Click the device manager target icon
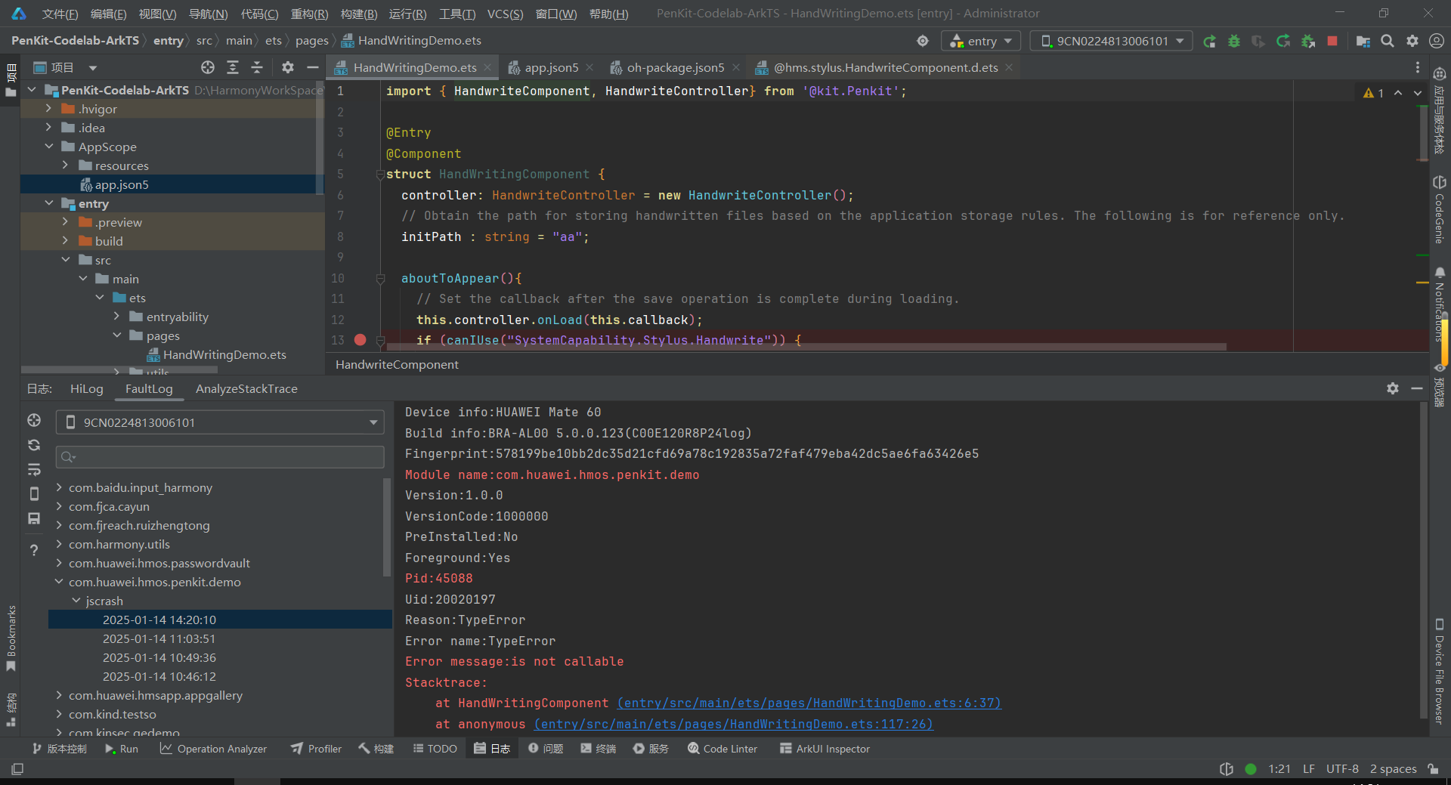The image size is (1451, 785). point(923,41)
